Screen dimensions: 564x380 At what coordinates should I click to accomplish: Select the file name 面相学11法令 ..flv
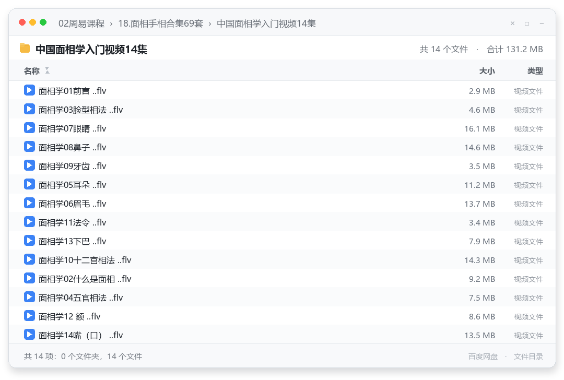coord(72,222)
